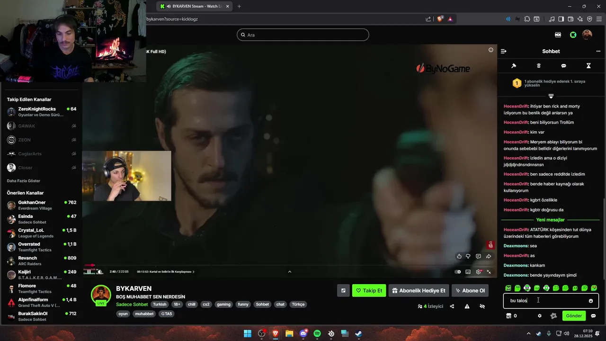The height and width of the screenshot is (341, 606).
Task: Clear chat with trash icon
Action: [x=539, y=66]
